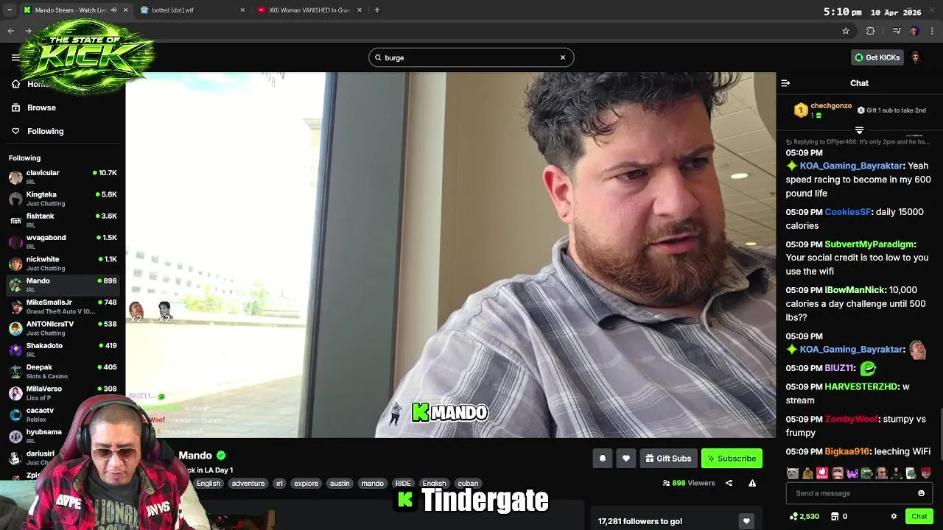Clear the search box with the X
This screenshot has height=530, width=943.
(563, 57)
